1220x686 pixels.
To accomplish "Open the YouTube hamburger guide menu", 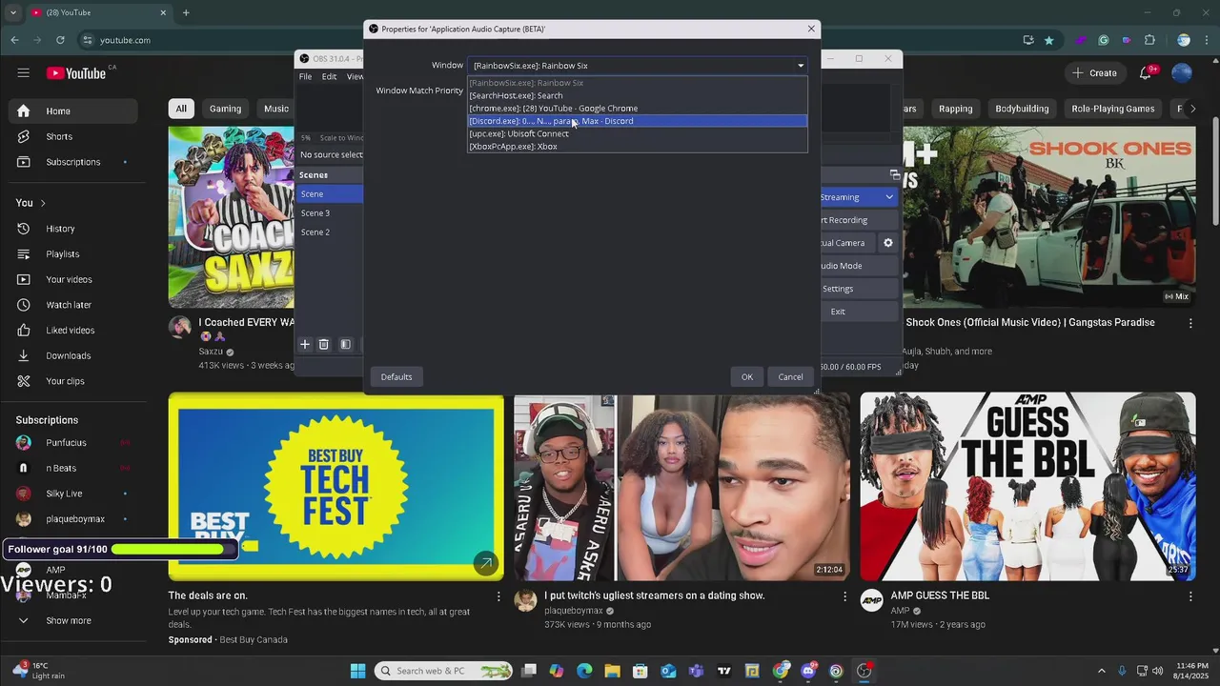I will (x=23, y=73).
